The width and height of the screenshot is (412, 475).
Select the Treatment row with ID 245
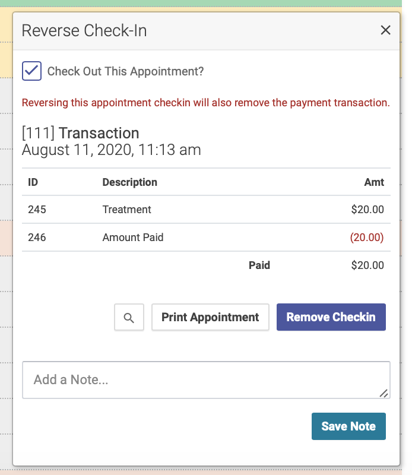pos(206,210)
